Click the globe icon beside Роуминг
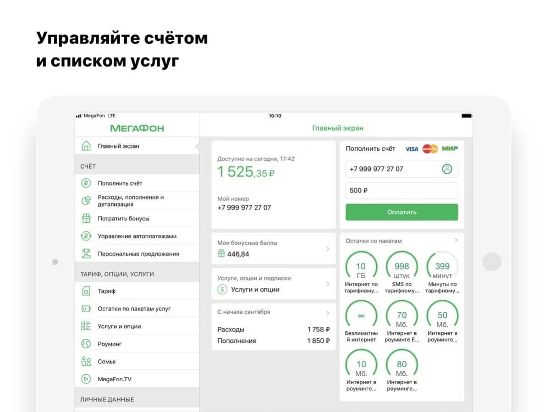The height and width of the screenshot is (412, 550). pyautogui.click(x=86, y=344)
